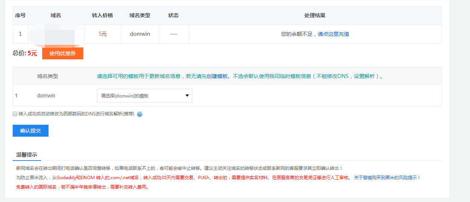Click the 域名类型 header in the template table
This screenshot has width=470, height=202.
(x=47, y=76)
